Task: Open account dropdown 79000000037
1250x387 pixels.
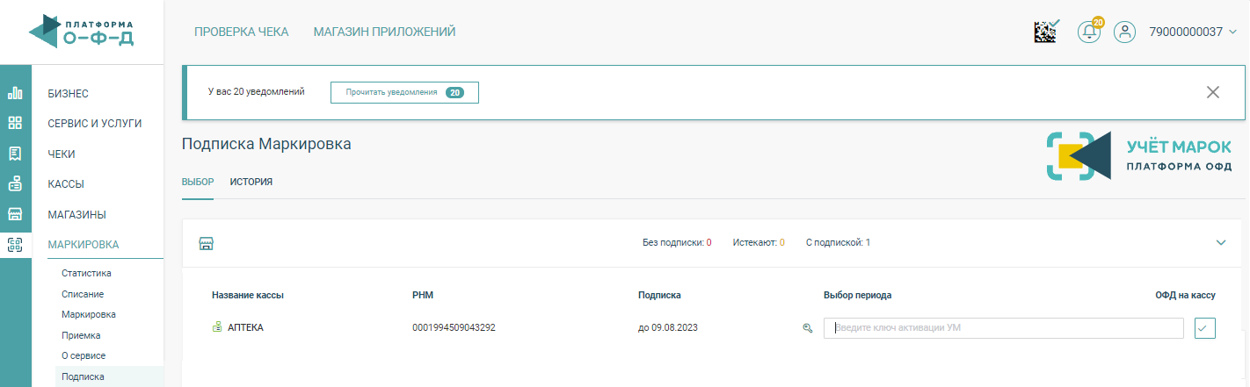Action: [1192, 32]
